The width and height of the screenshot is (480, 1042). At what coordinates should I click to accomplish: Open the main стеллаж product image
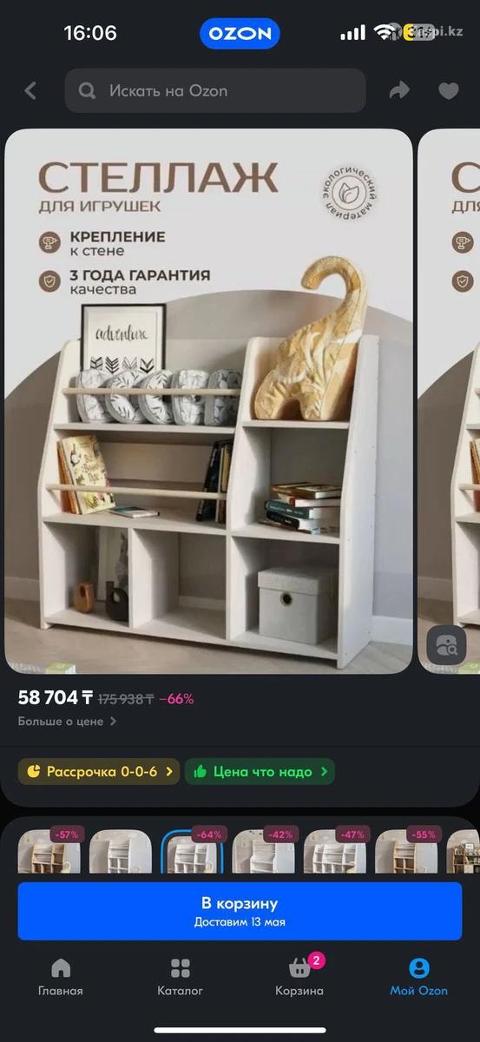pyautogui.click(x=208, y=401)
